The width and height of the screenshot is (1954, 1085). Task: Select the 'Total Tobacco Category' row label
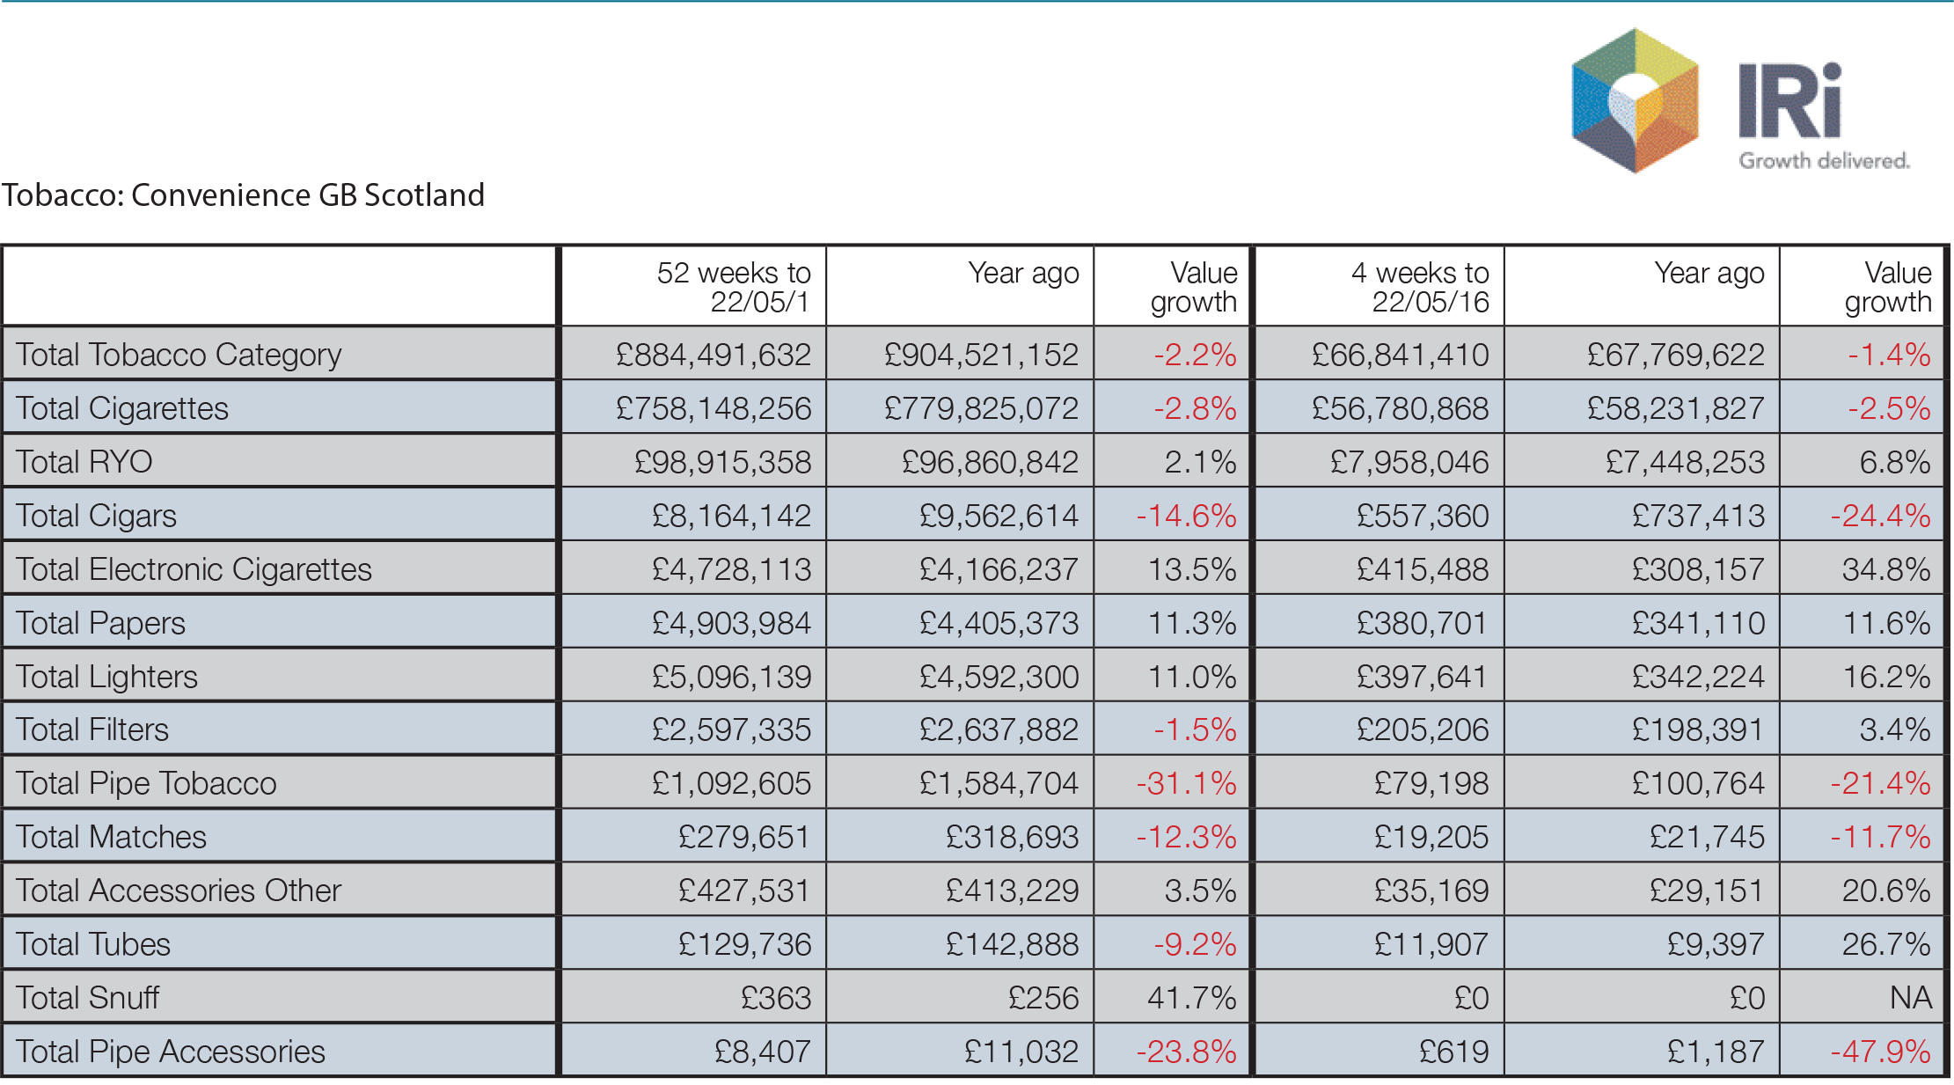pyautogui.click(x=179, y=355)
